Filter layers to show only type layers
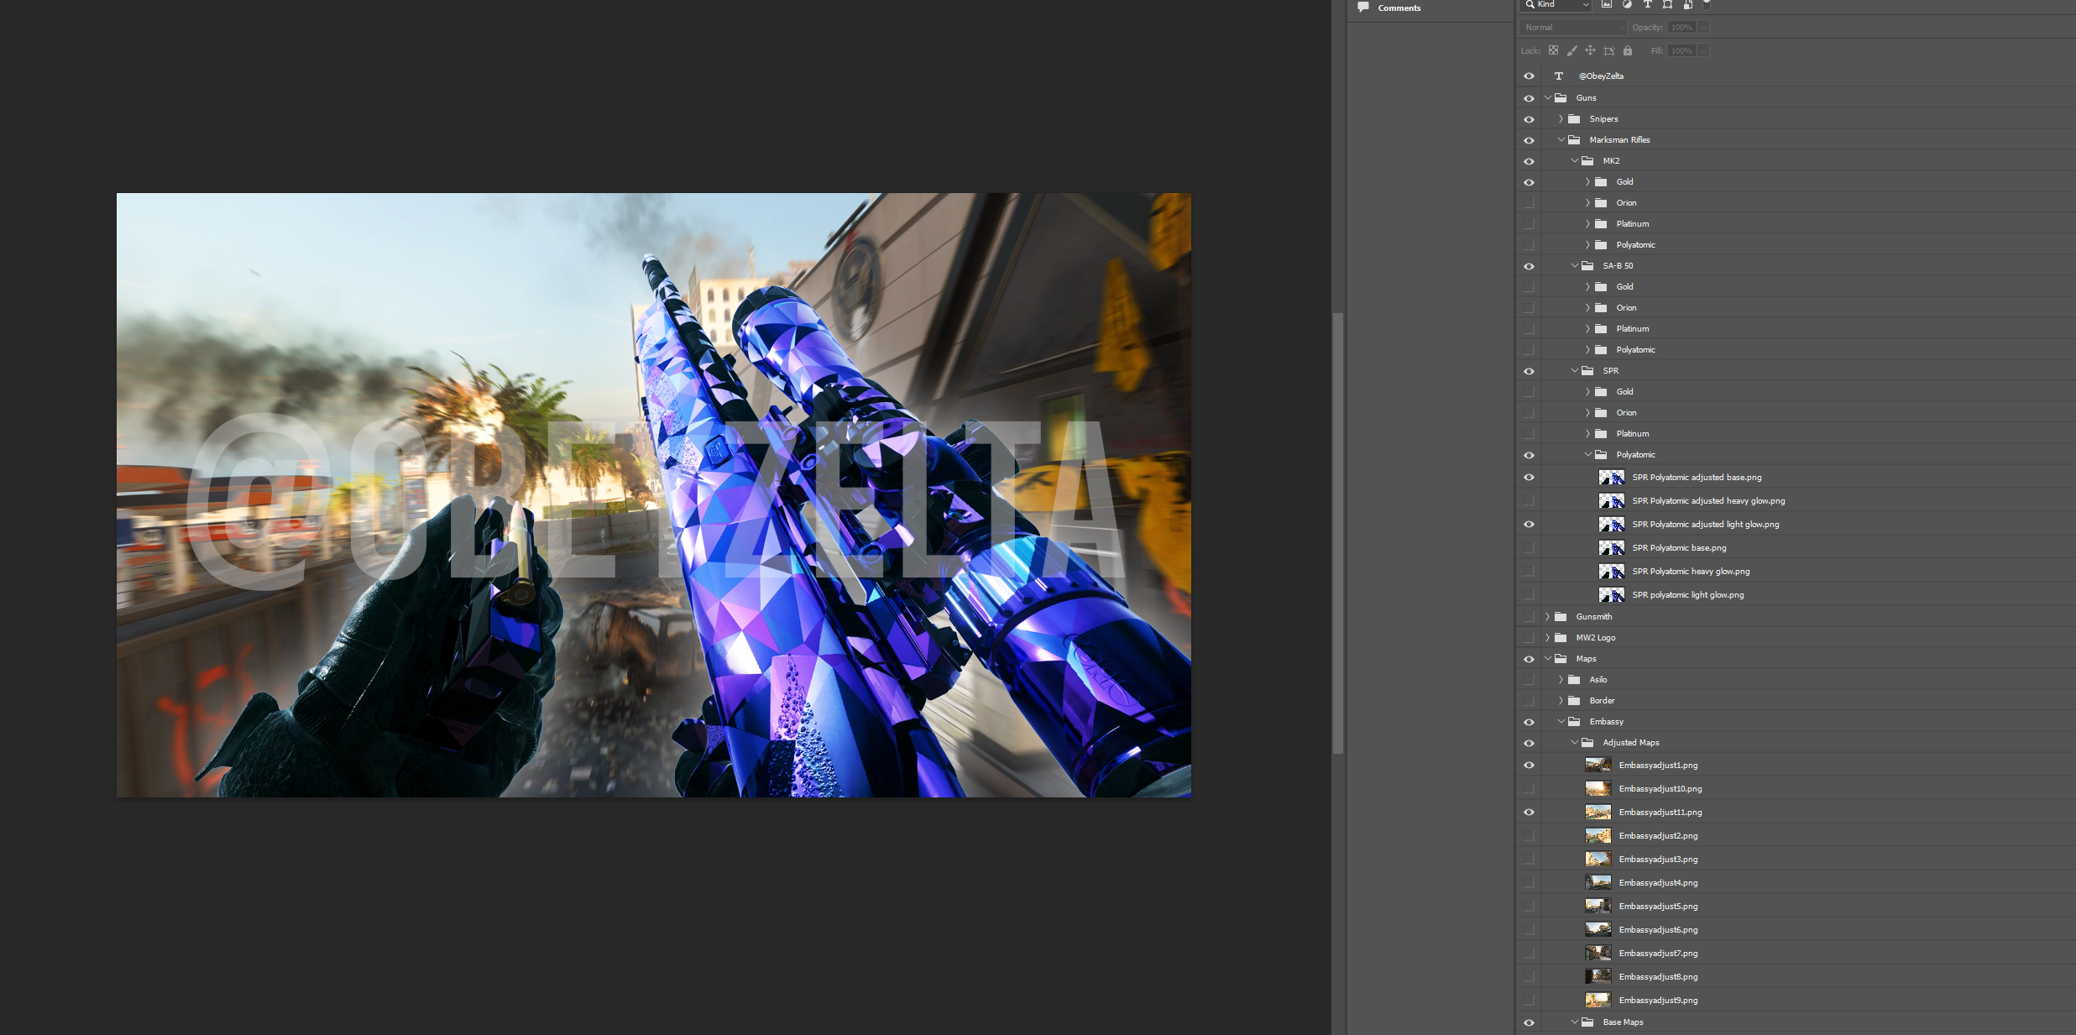 1647,5
